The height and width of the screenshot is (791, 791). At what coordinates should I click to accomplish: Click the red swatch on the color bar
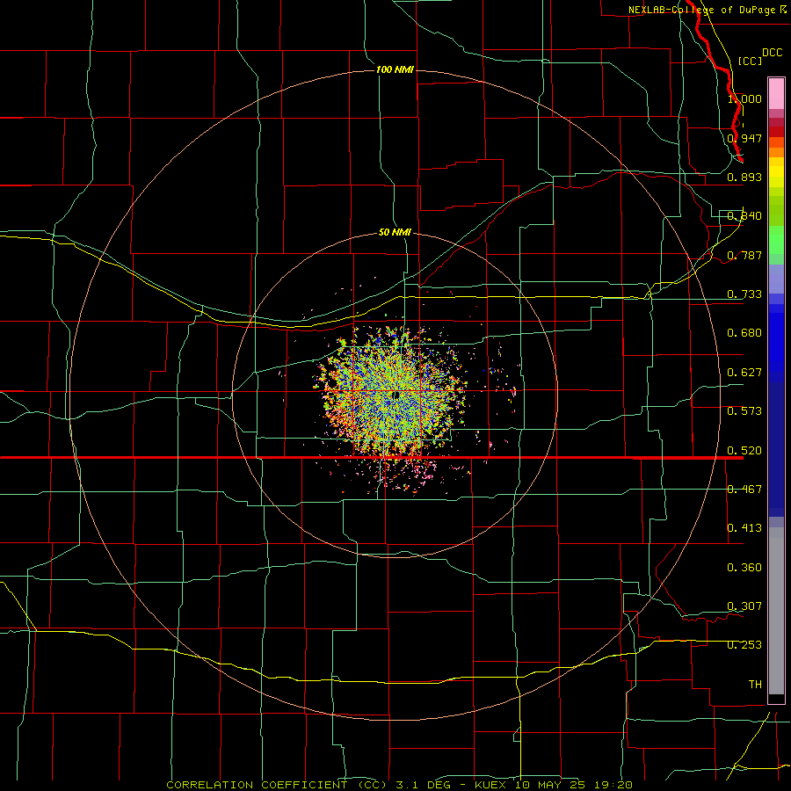(x=776, y=132)
